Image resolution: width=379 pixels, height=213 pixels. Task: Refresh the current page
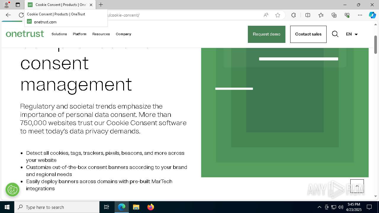[21, 15]
